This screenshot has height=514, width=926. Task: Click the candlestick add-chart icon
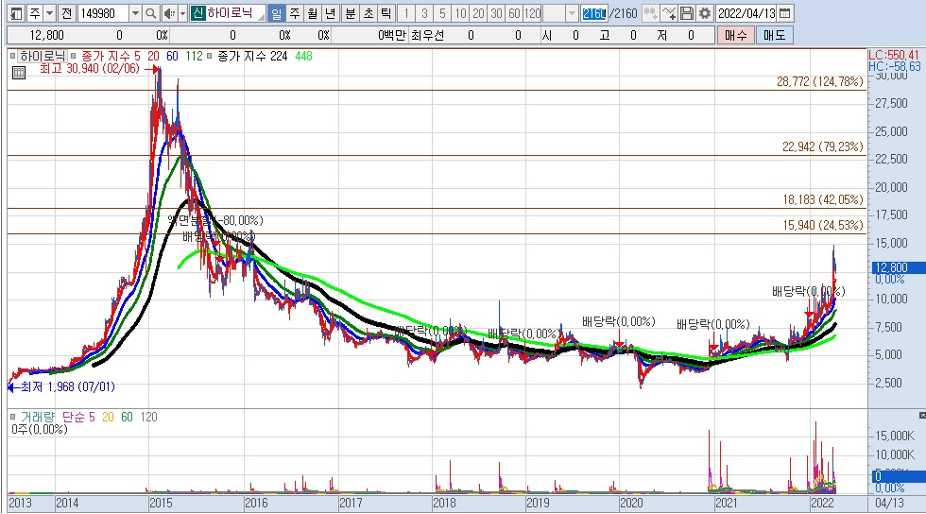click(650, 13)
